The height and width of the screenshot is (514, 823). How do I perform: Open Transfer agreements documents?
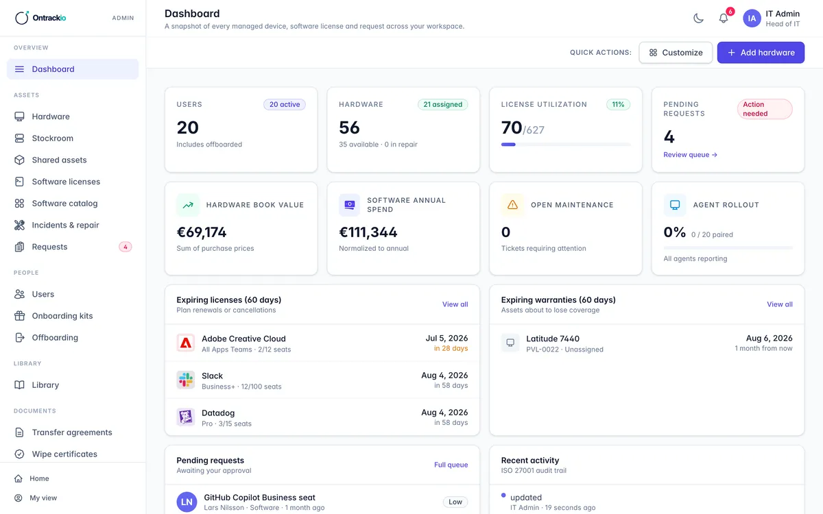73,432
